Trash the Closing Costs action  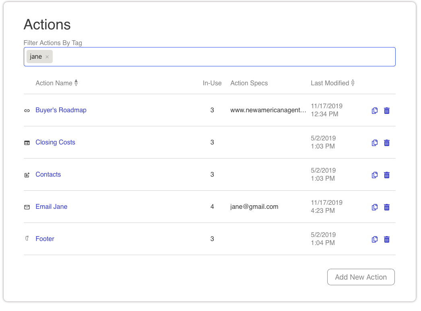point(387,143)
